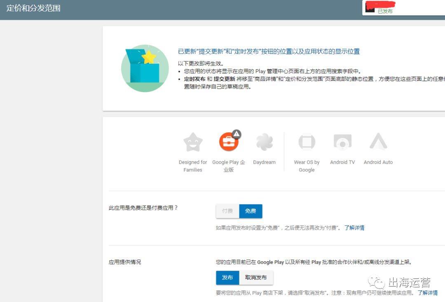
Task: Switch app pricing to 付费
Action: pyautogui.click(x=227, y=211)
